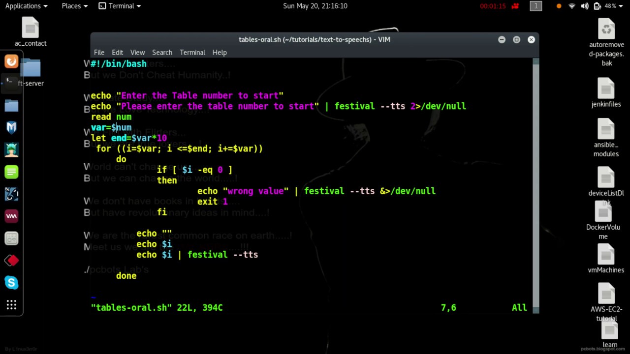The image size is (630, 354).
Task: Click the orange notification dot in top bar
Action: click(x=559, y=6)
